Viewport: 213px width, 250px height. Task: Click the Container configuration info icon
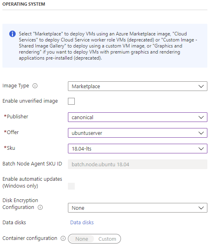63,238
